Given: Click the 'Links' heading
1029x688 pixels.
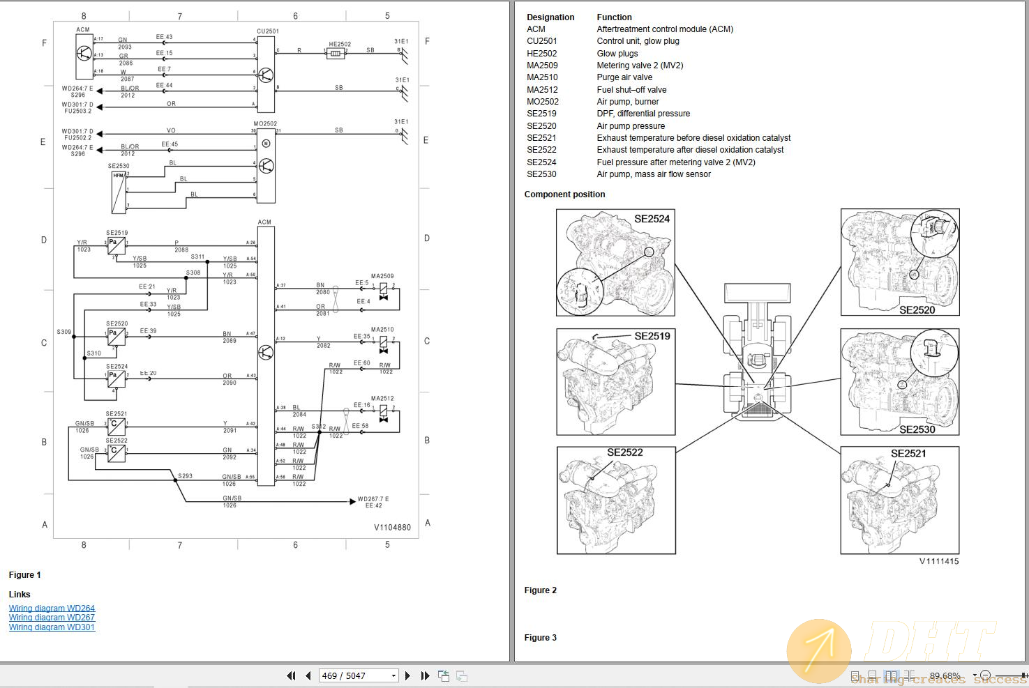Looking at the screenshot, I should 20,595.
